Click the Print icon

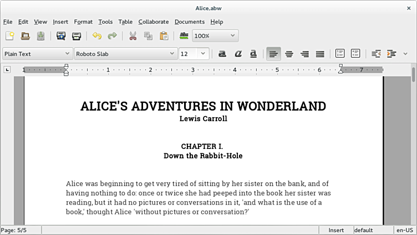coord(77,36)
